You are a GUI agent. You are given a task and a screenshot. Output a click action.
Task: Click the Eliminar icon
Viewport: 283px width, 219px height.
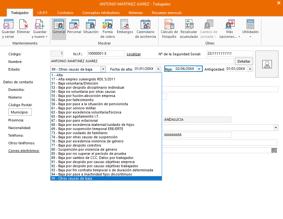pyautogui.click(x=24, y=24)
